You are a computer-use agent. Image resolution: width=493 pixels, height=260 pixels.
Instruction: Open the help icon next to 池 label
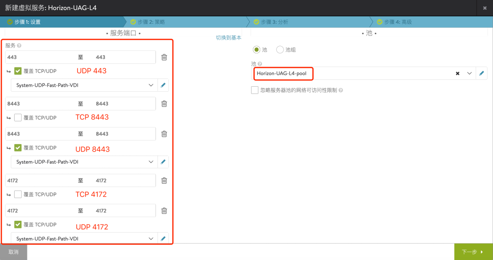[260, 64]
